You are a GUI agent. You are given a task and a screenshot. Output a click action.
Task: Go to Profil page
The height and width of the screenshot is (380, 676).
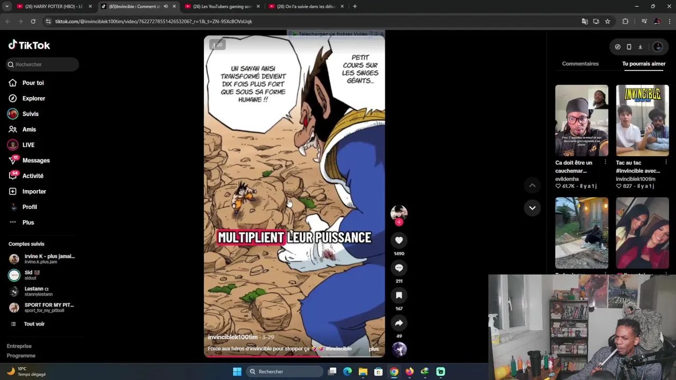click(x=30, y=207)
